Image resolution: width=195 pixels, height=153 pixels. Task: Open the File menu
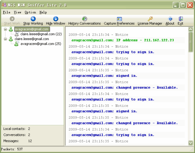point(6,12)
